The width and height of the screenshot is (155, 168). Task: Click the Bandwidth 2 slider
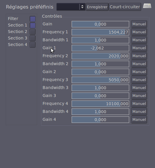pos(100,64)
